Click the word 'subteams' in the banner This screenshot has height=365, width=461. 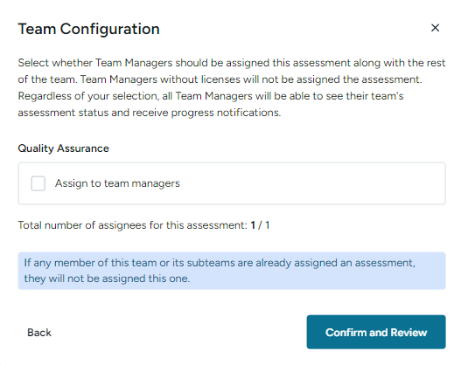(x=211, y=263)
